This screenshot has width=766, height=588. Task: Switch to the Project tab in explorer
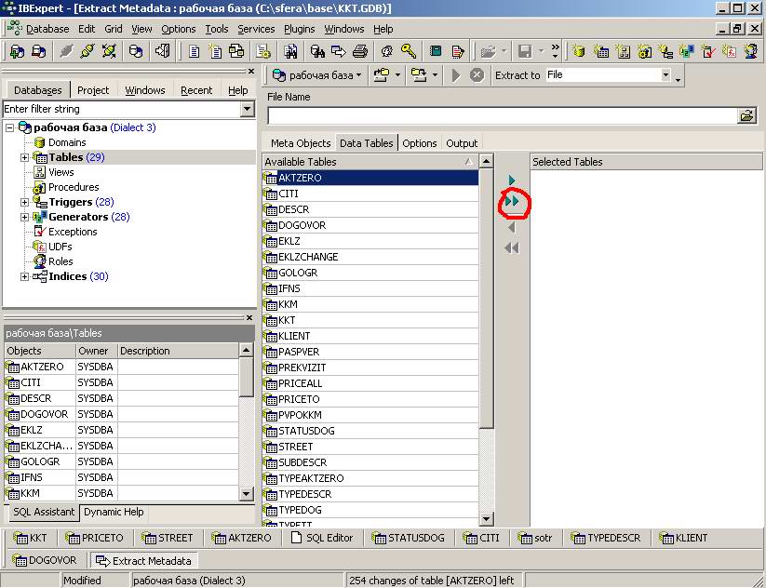tap(93, 90)
